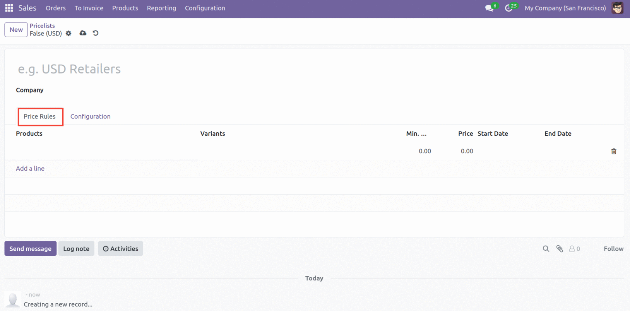630x311 pixels.
Task: Search messages with the magnifier icon
Action: (x=546, y=249)
